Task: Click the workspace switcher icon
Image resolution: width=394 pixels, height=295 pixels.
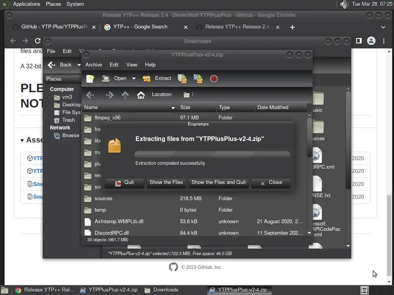Action: tap(364, 290)
